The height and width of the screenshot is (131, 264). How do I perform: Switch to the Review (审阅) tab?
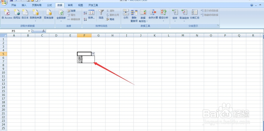70,5
